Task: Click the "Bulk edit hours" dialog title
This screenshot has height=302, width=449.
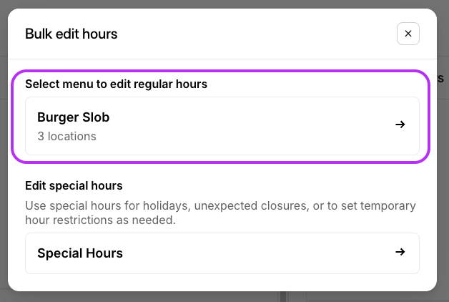Action: 71,34
